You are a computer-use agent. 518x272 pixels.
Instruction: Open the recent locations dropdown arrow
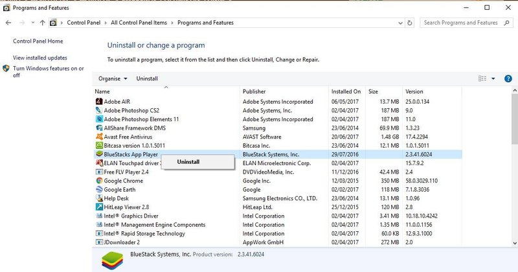click(33, 23)
